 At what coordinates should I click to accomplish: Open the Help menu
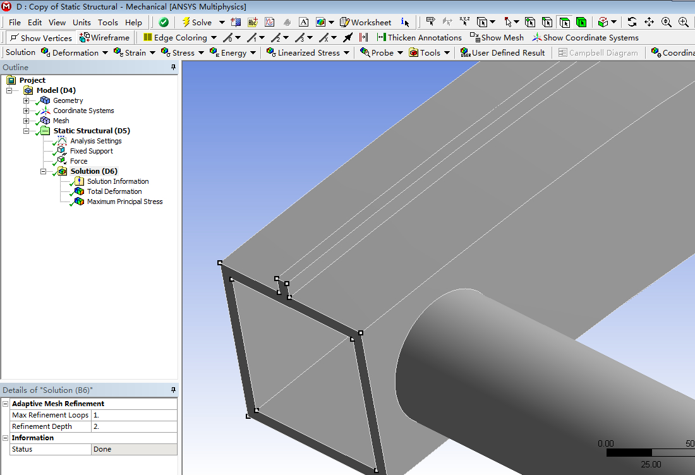133,22
